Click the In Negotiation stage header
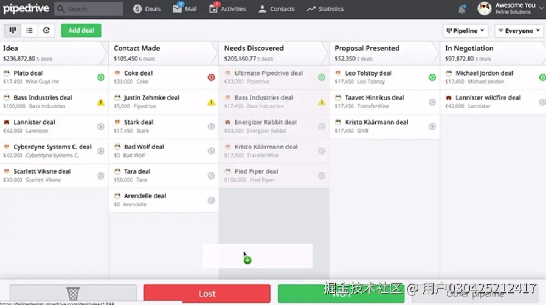Screen dimensions: 546x305 pos(493,53)
